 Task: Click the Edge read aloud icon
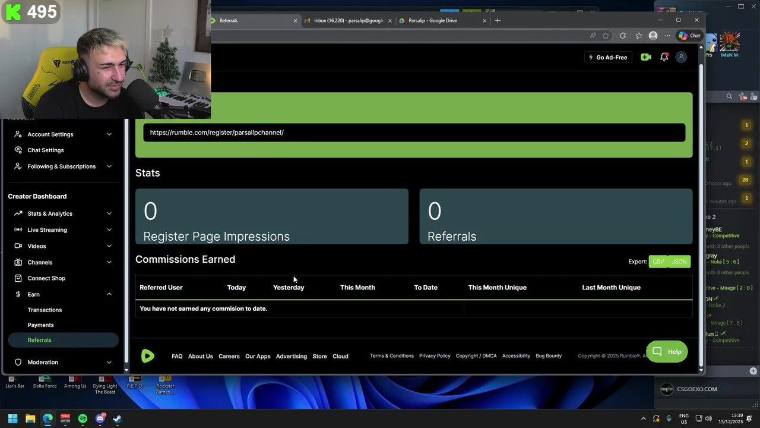click(x=593, y=36)
